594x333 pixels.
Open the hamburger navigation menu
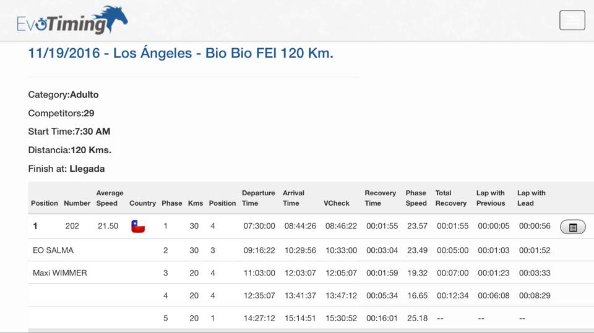coord(572,20)
